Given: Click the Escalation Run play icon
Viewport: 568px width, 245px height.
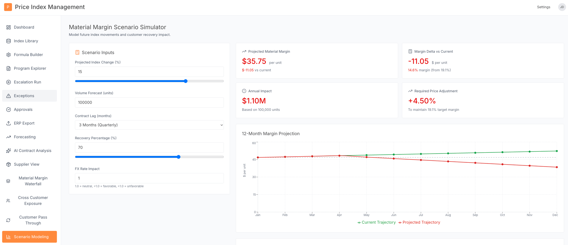Looking at the screenshot, I should click(x=9, y=82).
